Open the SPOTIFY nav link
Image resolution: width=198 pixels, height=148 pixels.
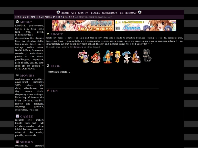click(x=83, y=13)
